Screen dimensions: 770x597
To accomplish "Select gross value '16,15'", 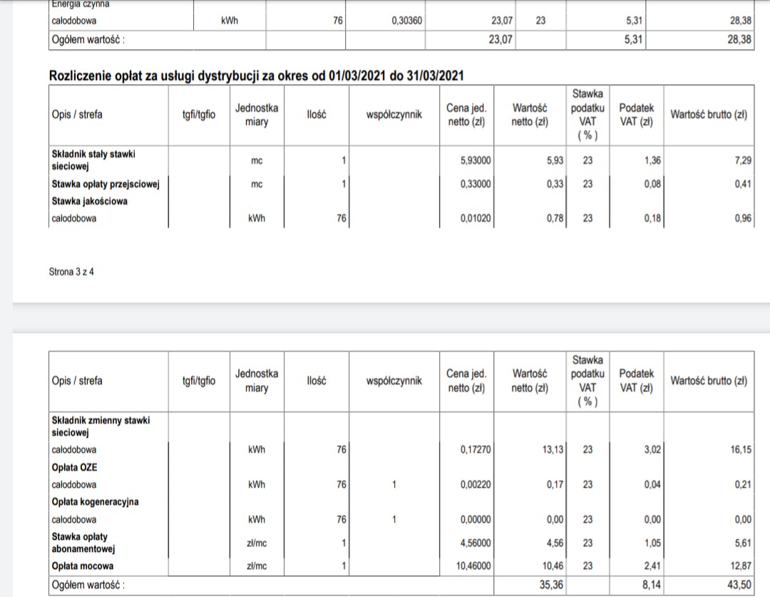I will pos(741,449).
